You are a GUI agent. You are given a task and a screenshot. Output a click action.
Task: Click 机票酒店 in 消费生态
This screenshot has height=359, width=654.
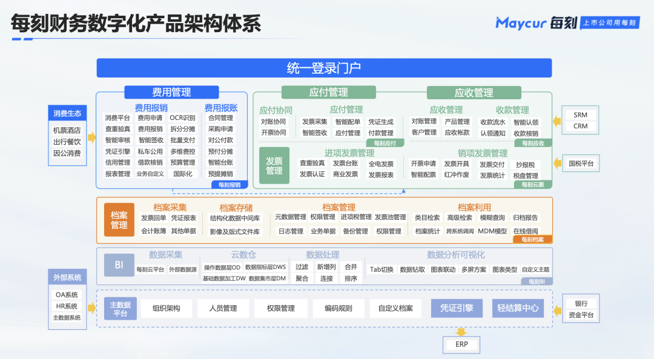pyautogui.click(x=67, y=130)
